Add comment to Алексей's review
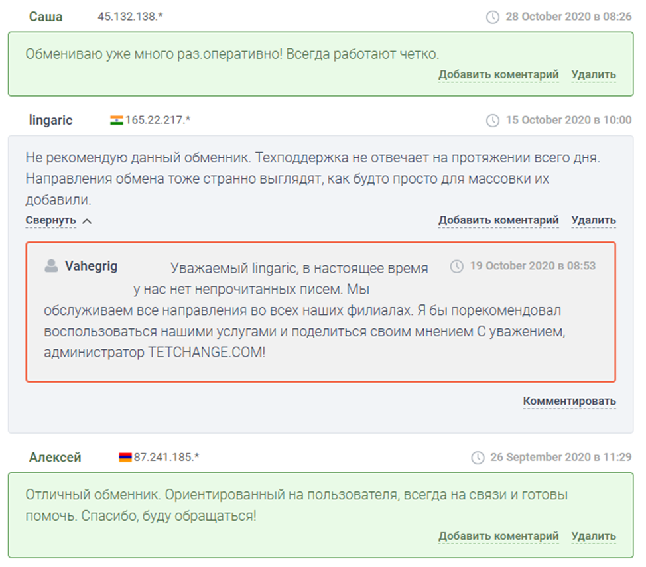 [x=499, y=536]
